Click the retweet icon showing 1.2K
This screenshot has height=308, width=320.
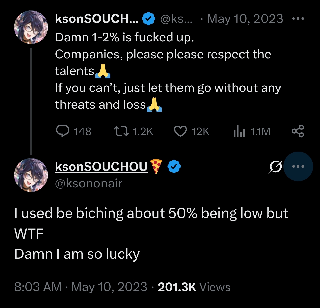click(x=122, y=131)
